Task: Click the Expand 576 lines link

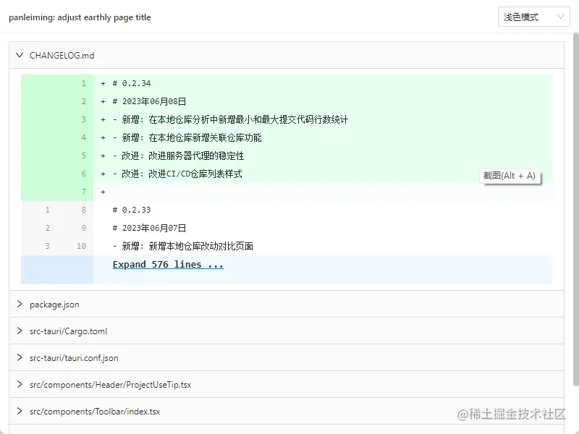Action: click(x=168, y=265)
